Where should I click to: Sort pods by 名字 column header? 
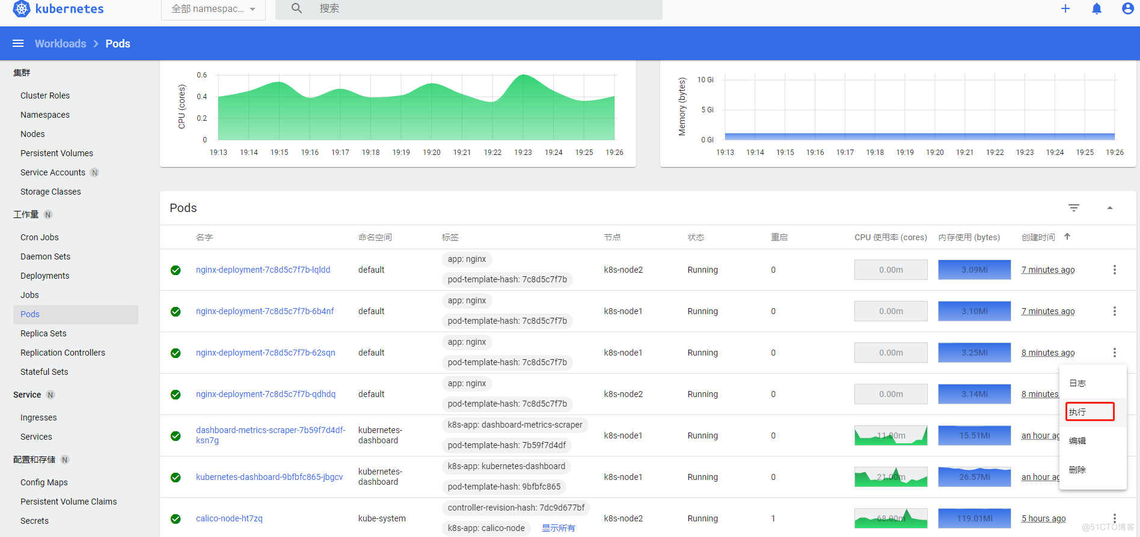(x=204, y=237)
